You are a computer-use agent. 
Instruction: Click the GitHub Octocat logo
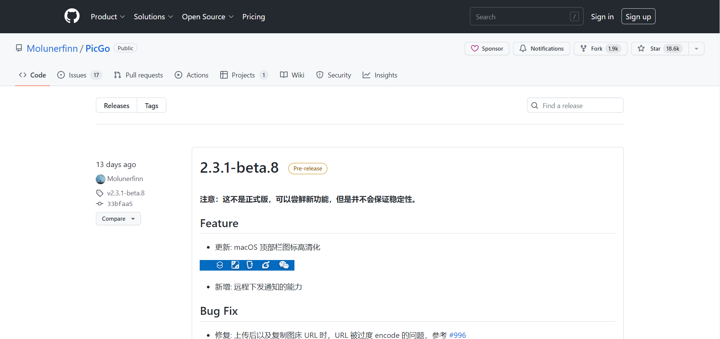pos(72,16)
